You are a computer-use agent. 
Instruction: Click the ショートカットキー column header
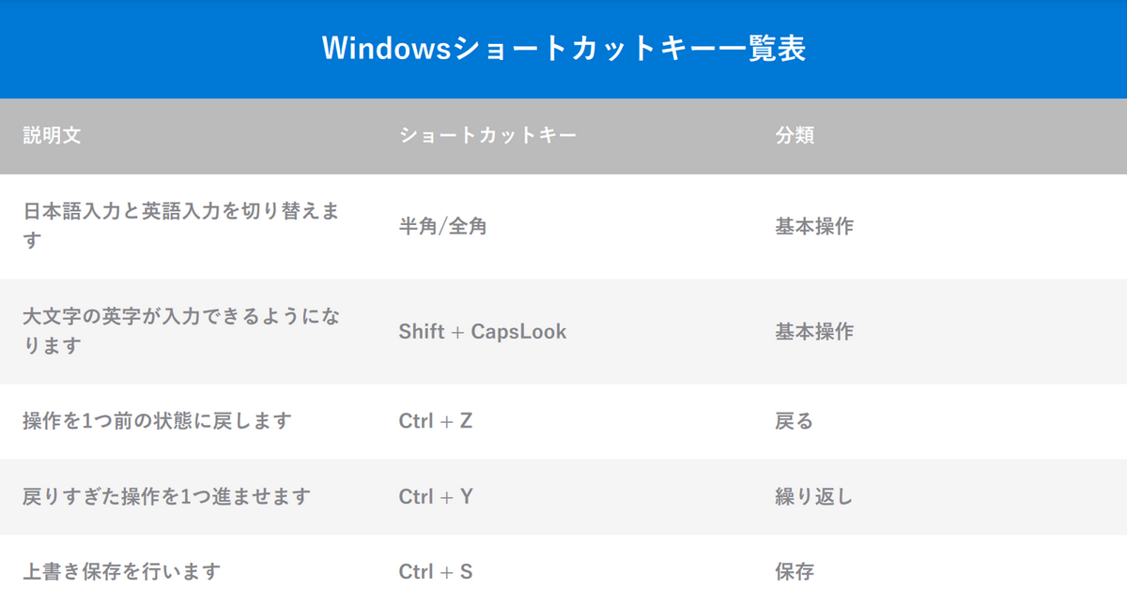click(486, 135)
